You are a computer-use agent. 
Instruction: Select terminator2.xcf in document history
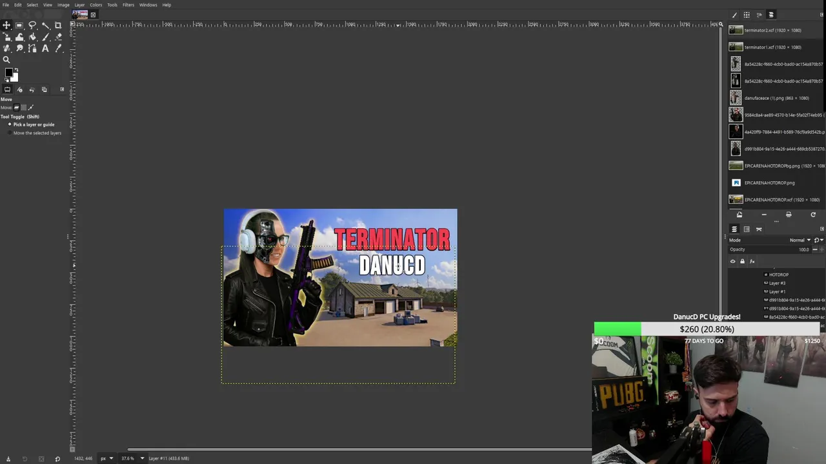774,30
